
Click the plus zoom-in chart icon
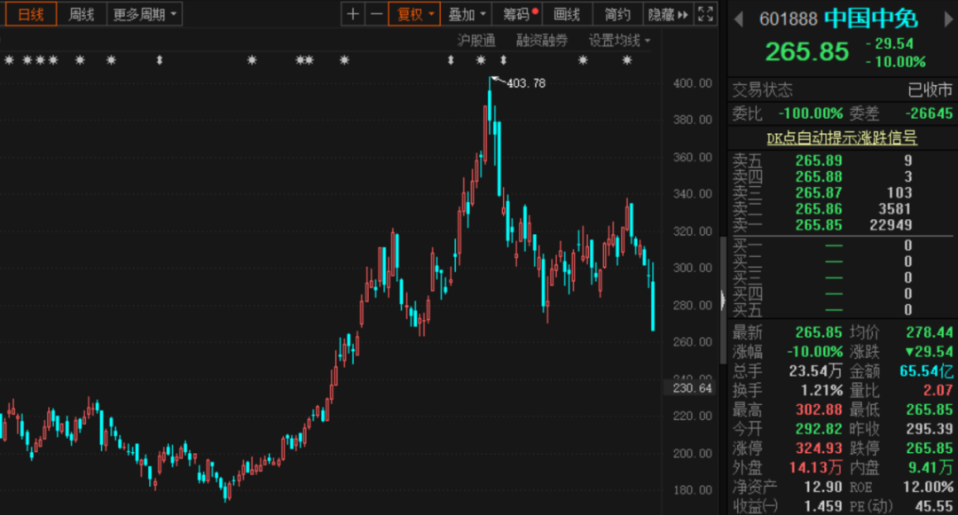coord(353,14)
